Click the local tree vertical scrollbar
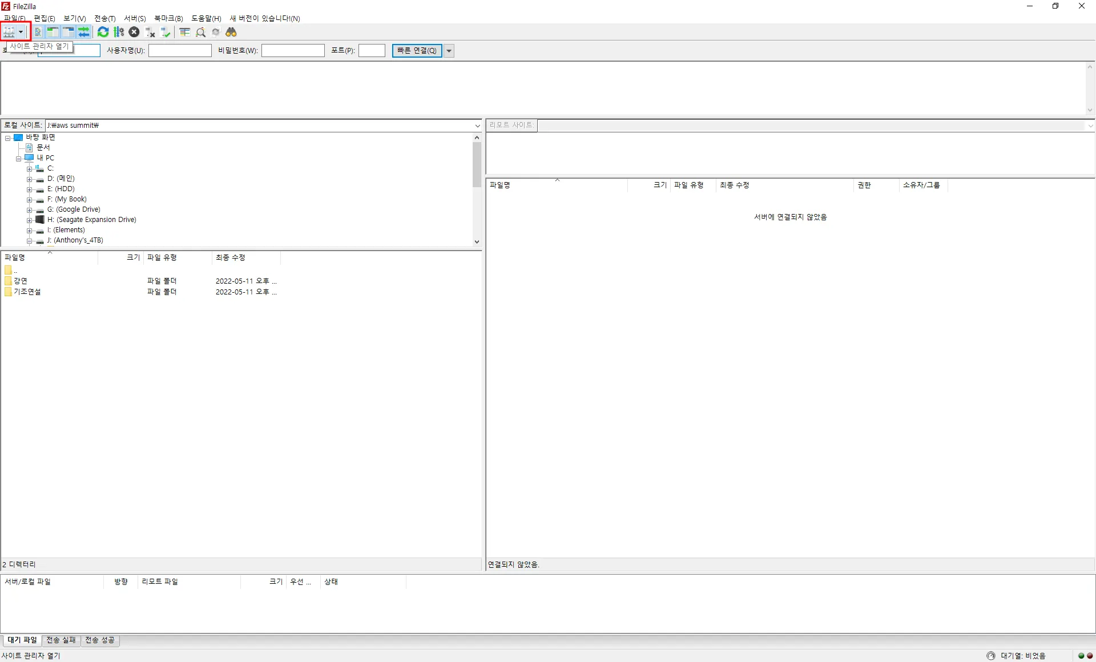Viewport: 1096px width, 662px height. (477, 165)
